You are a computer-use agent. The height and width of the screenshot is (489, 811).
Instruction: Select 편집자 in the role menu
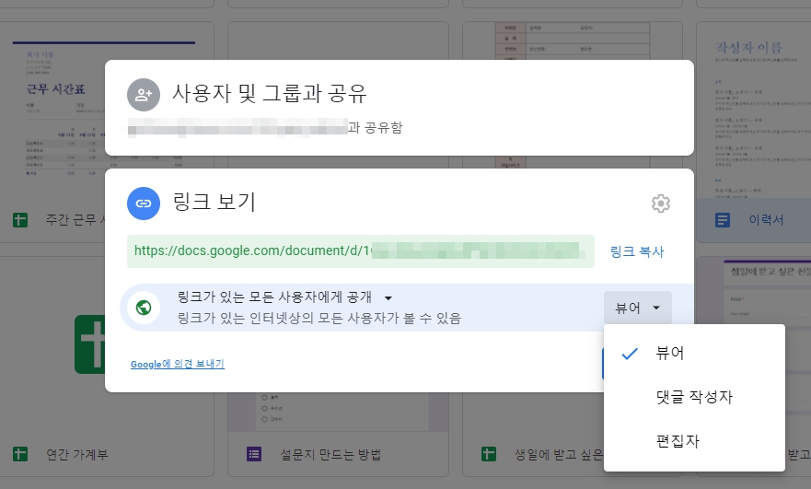tap(694, 441)
